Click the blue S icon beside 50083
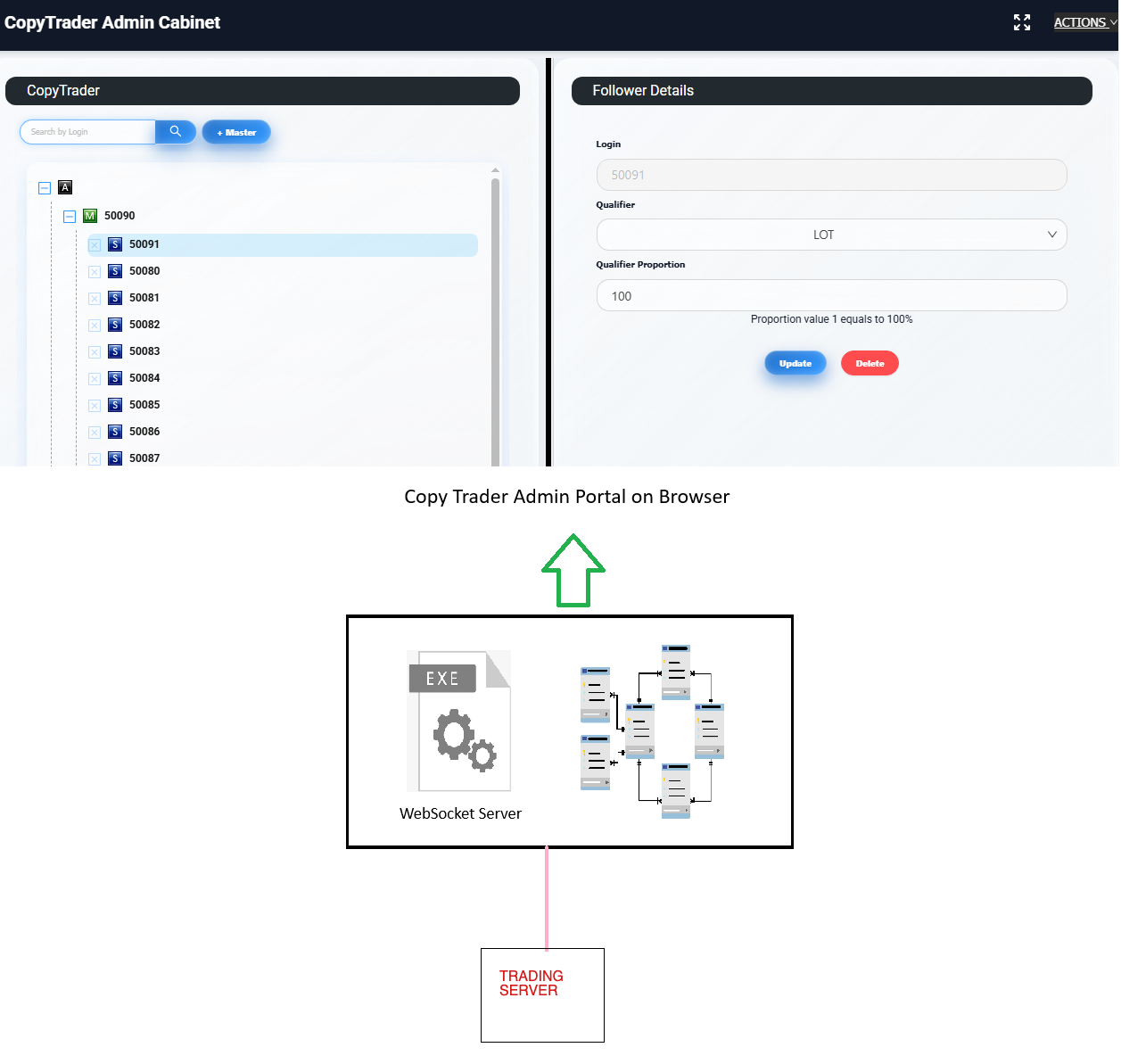The height and width of the screenshot is (1064, 1121). tap(115, 351)
